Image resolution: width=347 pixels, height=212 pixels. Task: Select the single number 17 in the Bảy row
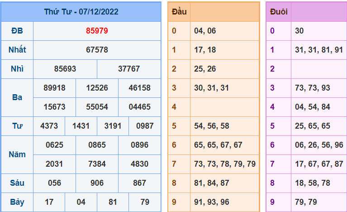[49, 202]
